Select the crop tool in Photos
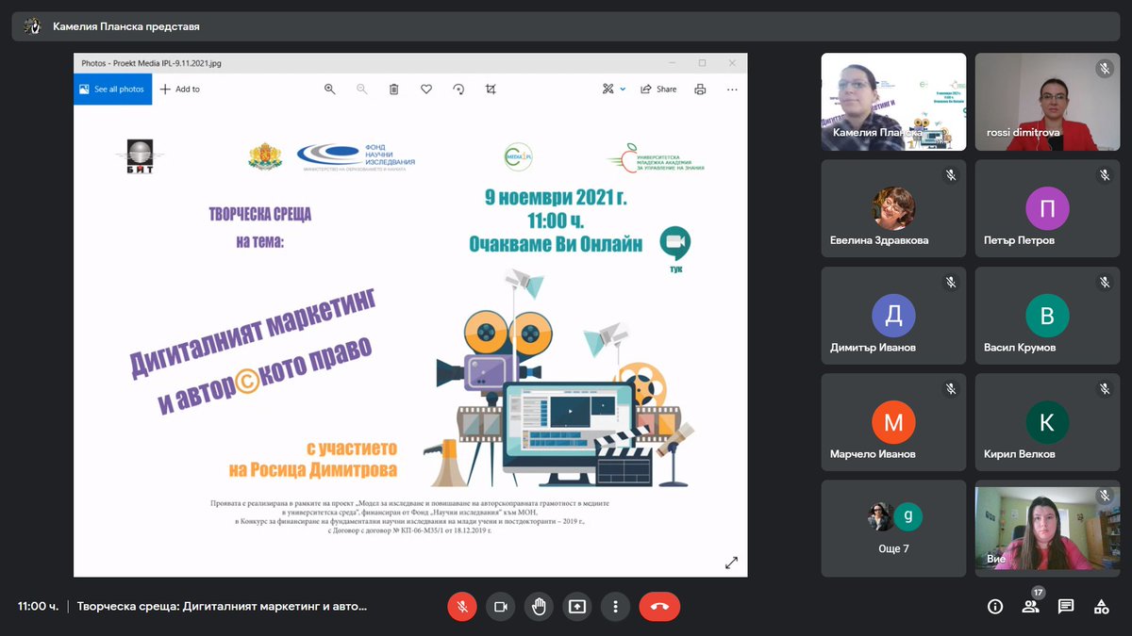 point(491,89)
